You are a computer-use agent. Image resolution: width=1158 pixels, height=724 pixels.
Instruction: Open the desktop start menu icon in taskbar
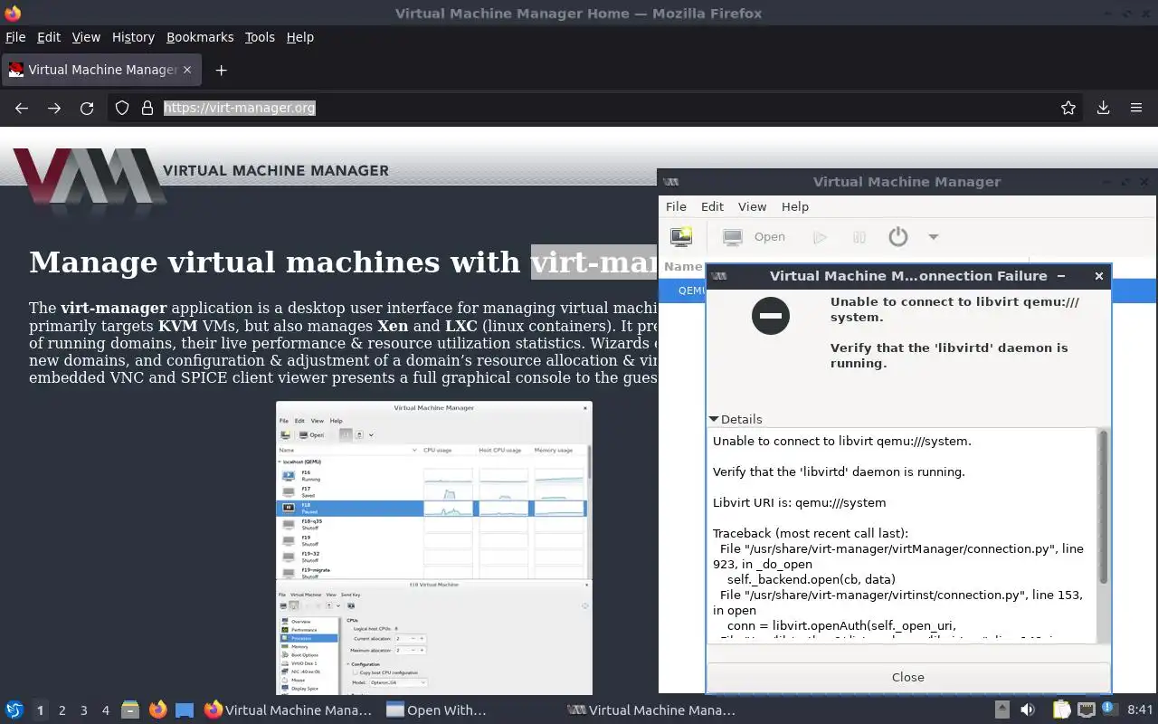pyautogui.click(x=14, y=710)
